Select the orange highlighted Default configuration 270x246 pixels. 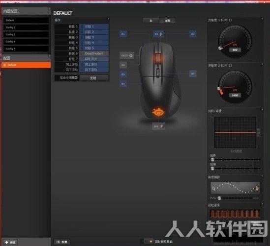click(x=26, y=65)
